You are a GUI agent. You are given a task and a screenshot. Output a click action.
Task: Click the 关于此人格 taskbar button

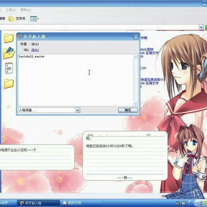tap(39, 203)
